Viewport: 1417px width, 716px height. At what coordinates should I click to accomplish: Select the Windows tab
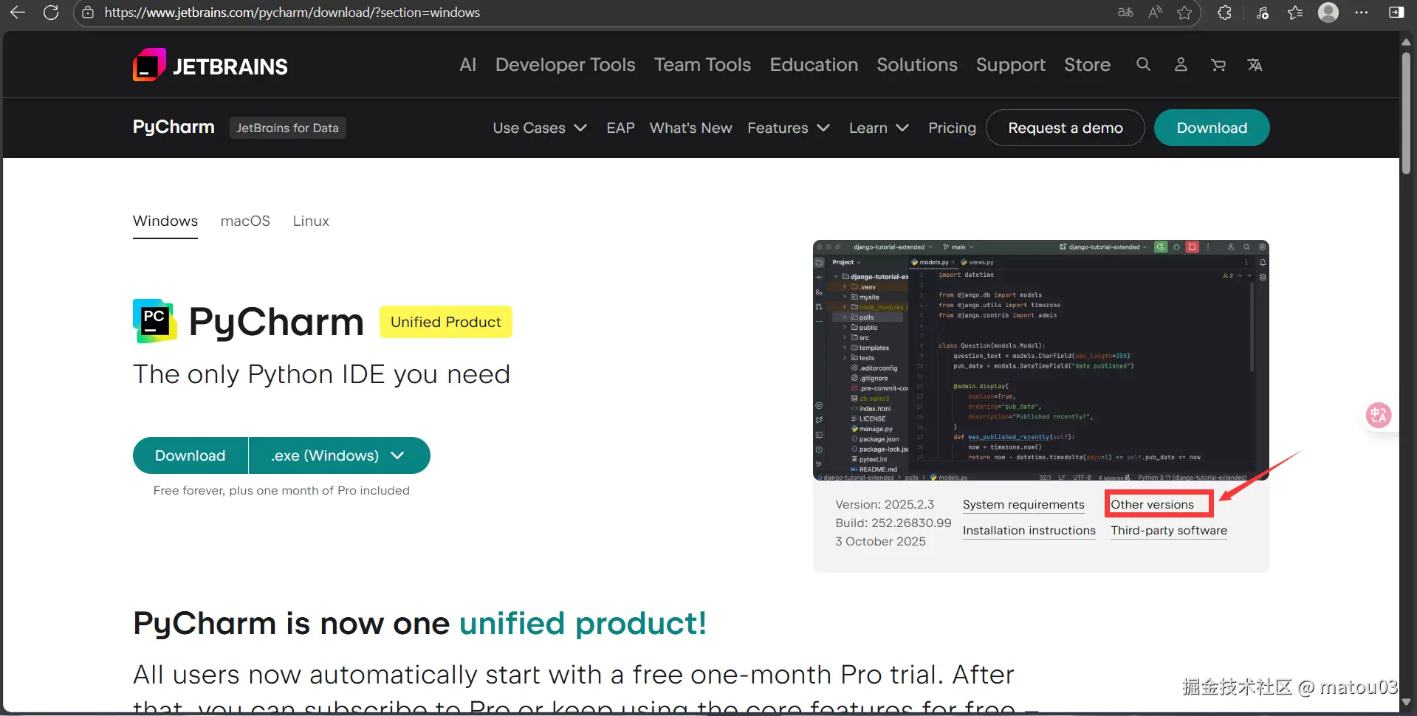pyautogui.click(x=165, y=221)
